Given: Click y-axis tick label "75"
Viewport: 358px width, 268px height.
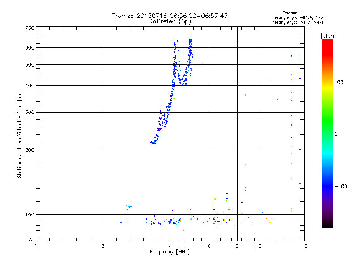Looking at the screenshot, I should 31,239.
